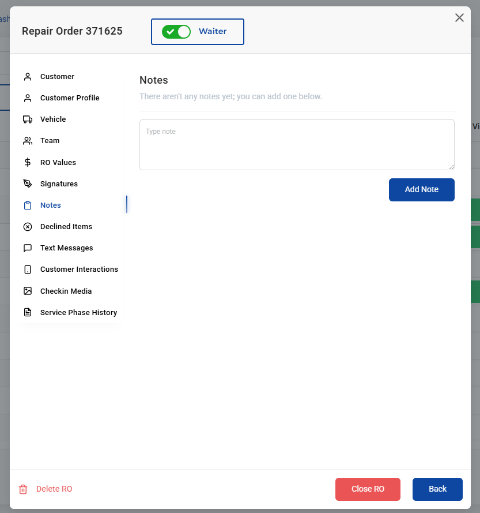
Task: Click the Declined Items circle-x icon
Action: (x=27, y=226)
